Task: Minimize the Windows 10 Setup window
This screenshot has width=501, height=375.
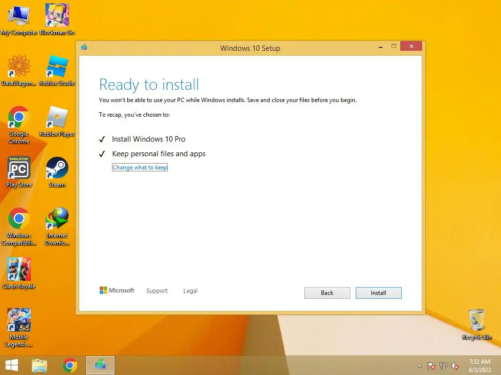Action: (381, 47)
